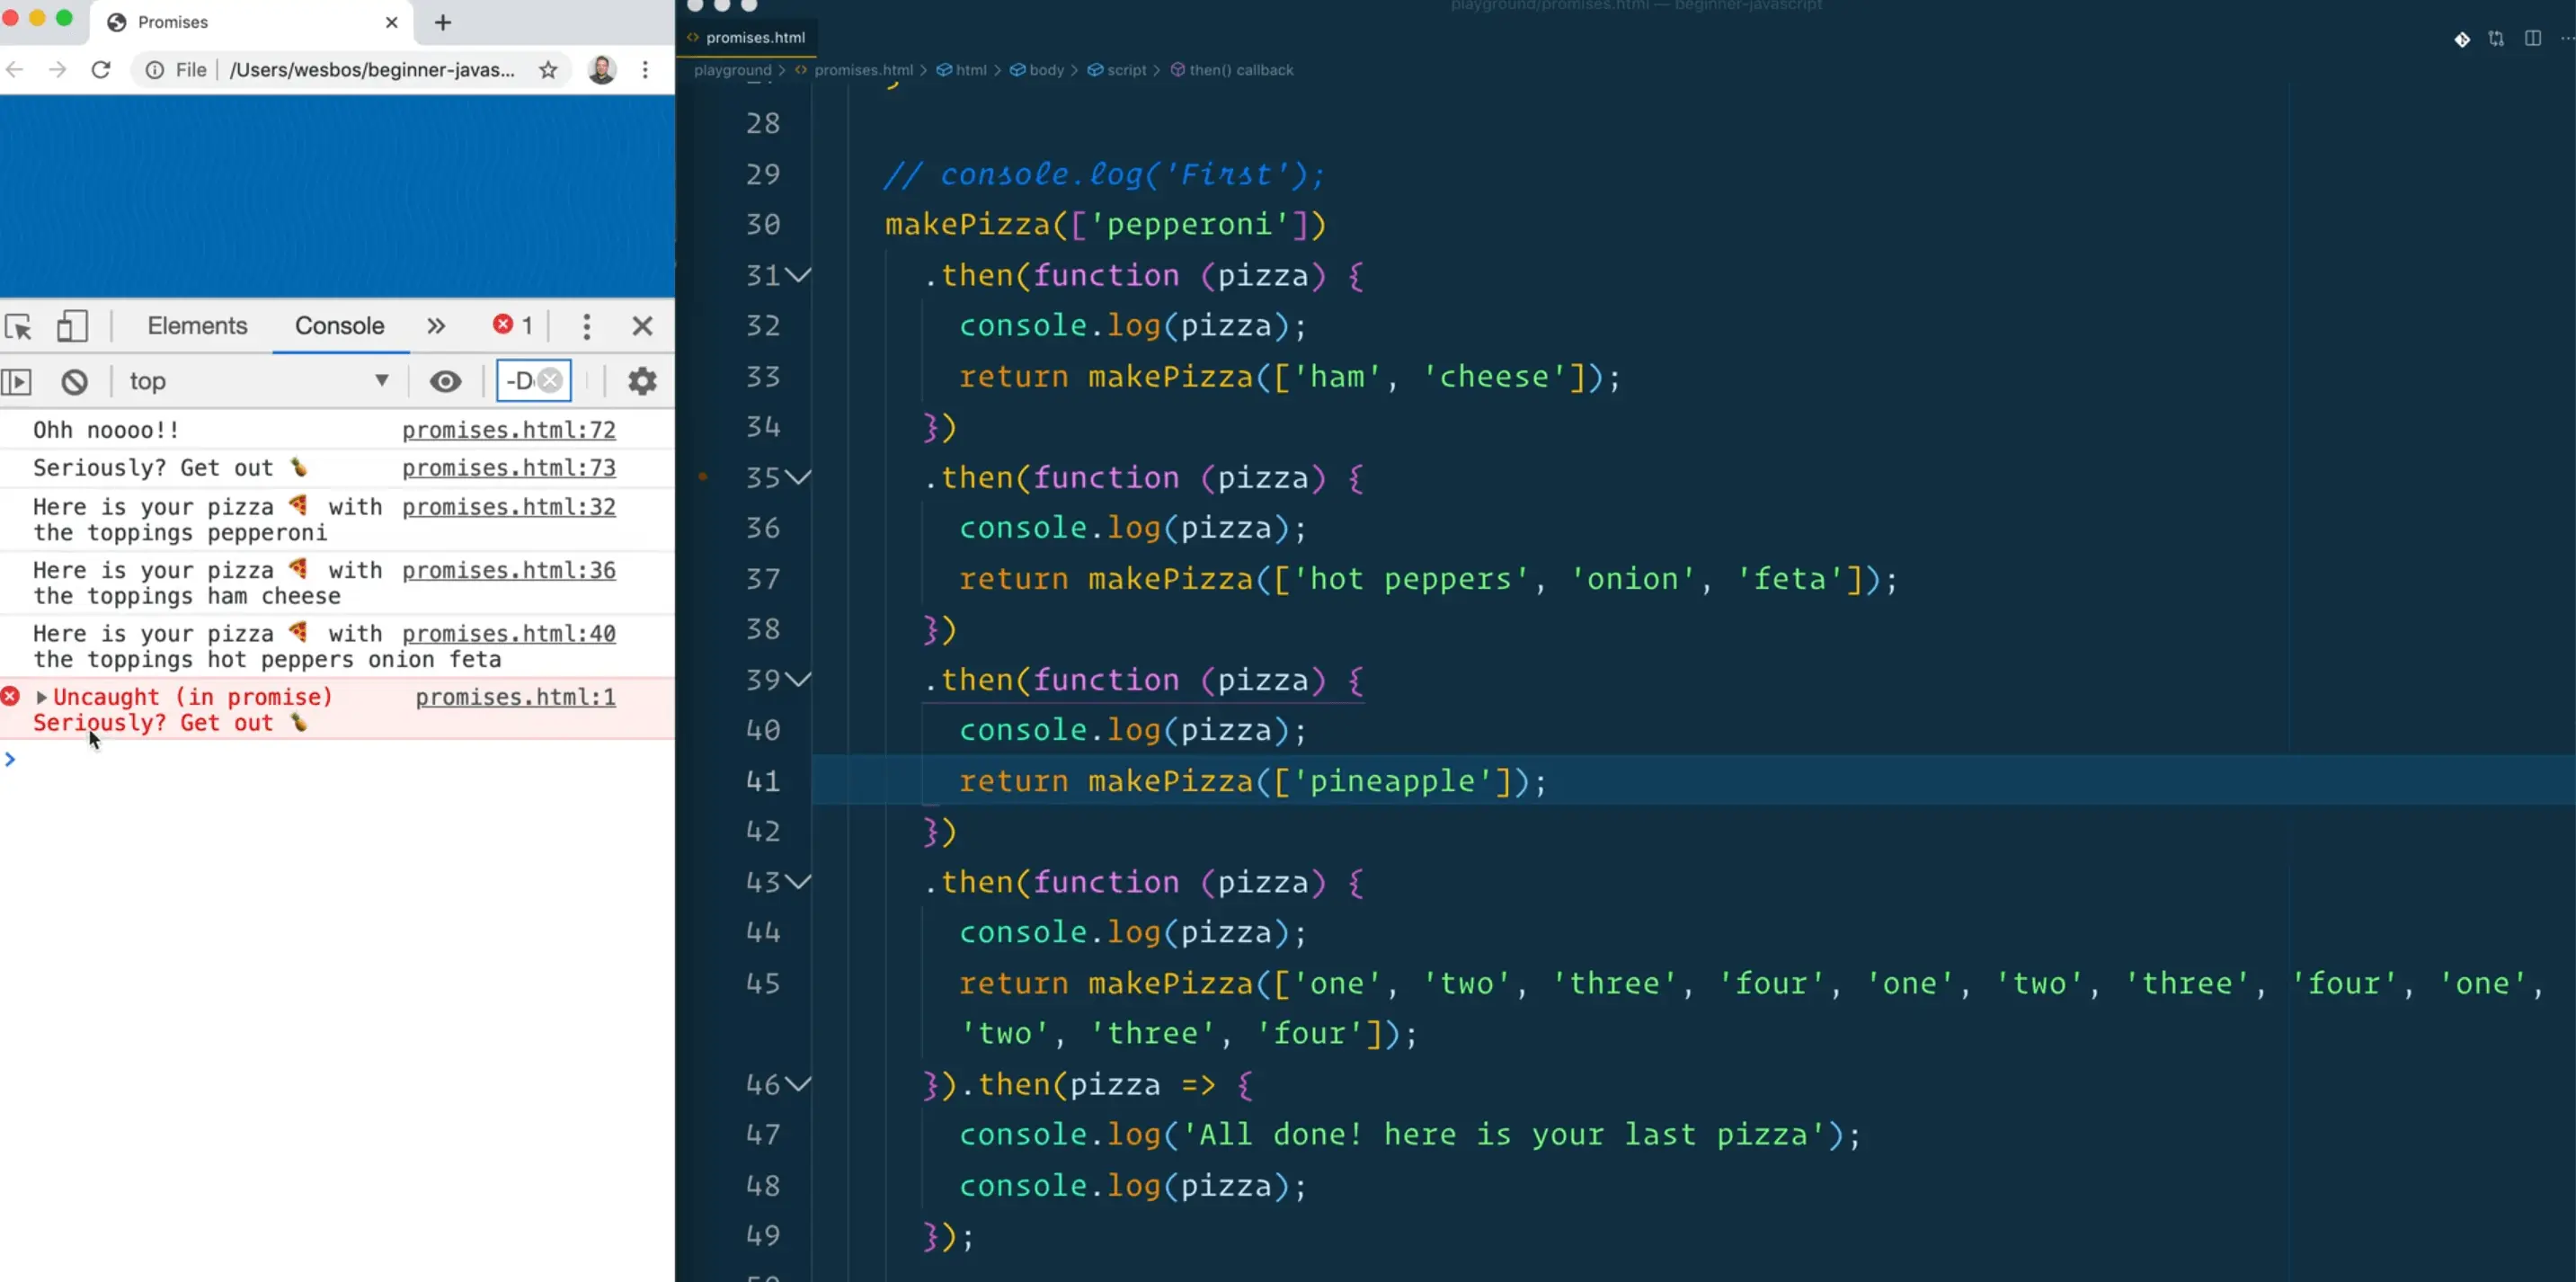Open console settings gear icon

pos(642,381)
